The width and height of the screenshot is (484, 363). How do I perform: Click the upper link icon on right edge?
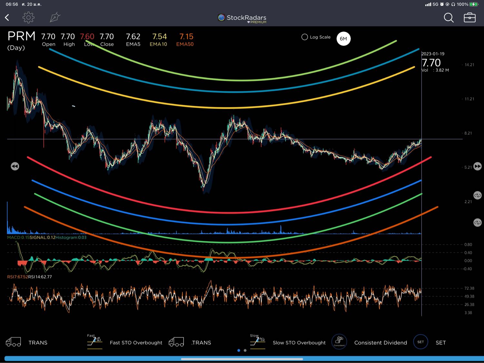(477, 195)
